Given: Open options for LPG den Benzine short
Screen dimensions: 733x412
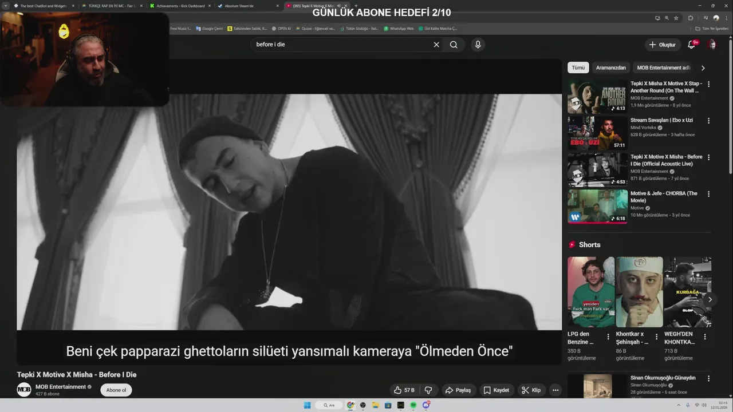Looking at the screenshot, I should tap(608, 337).
